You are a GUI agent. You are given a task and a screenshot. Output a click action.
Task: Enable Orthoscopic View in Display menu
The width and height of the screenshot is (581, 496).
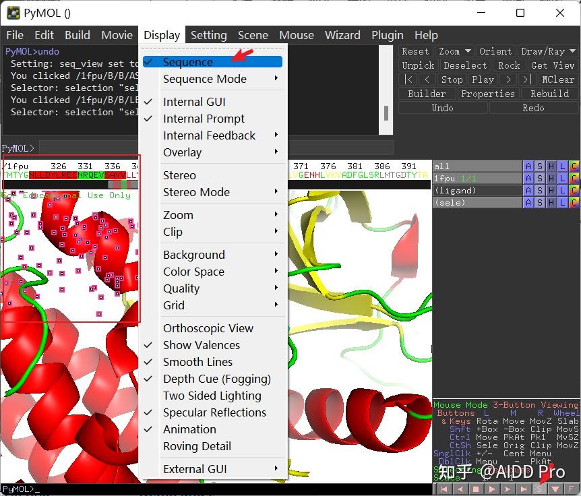click(208, 328)
